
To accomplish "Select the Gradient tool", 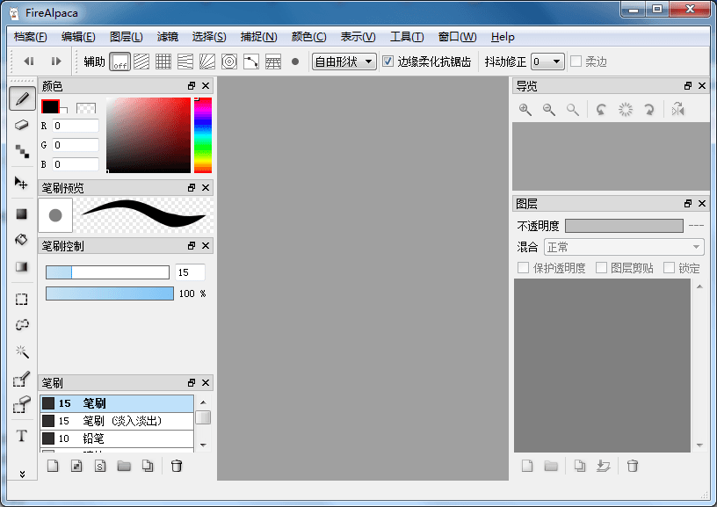I will [x=21, y=266].
